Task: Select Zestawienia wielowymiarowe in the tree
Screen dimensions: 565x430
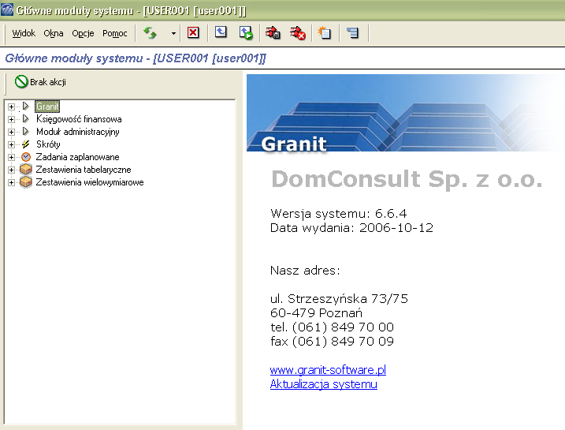Action: pos(90,182)
